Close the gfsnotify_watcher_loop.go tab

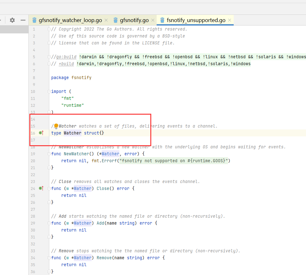click(106, 20)
